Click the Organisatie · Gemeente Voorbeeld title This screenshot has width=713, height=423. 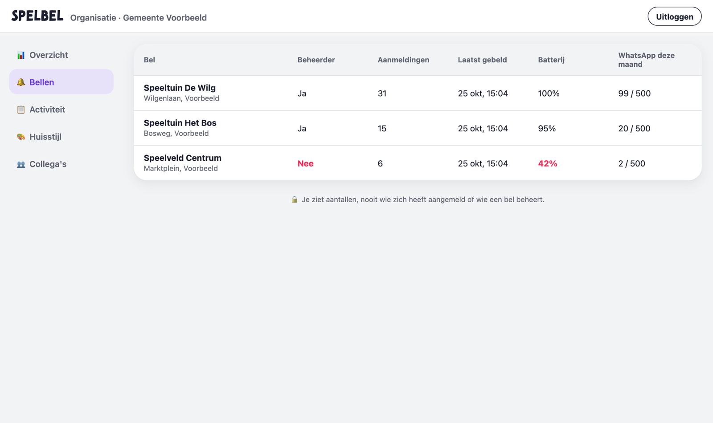[139, 18]
